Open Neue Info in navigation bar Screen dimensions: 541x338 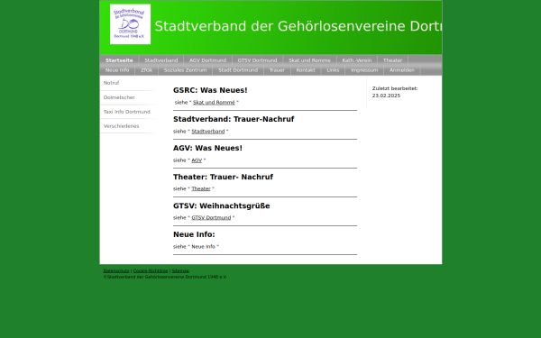(x=117, y=70)
